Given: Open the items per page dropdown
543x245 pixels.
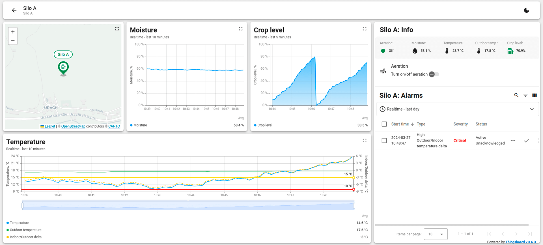Looking at the screenshot, I should coord(436,234).
